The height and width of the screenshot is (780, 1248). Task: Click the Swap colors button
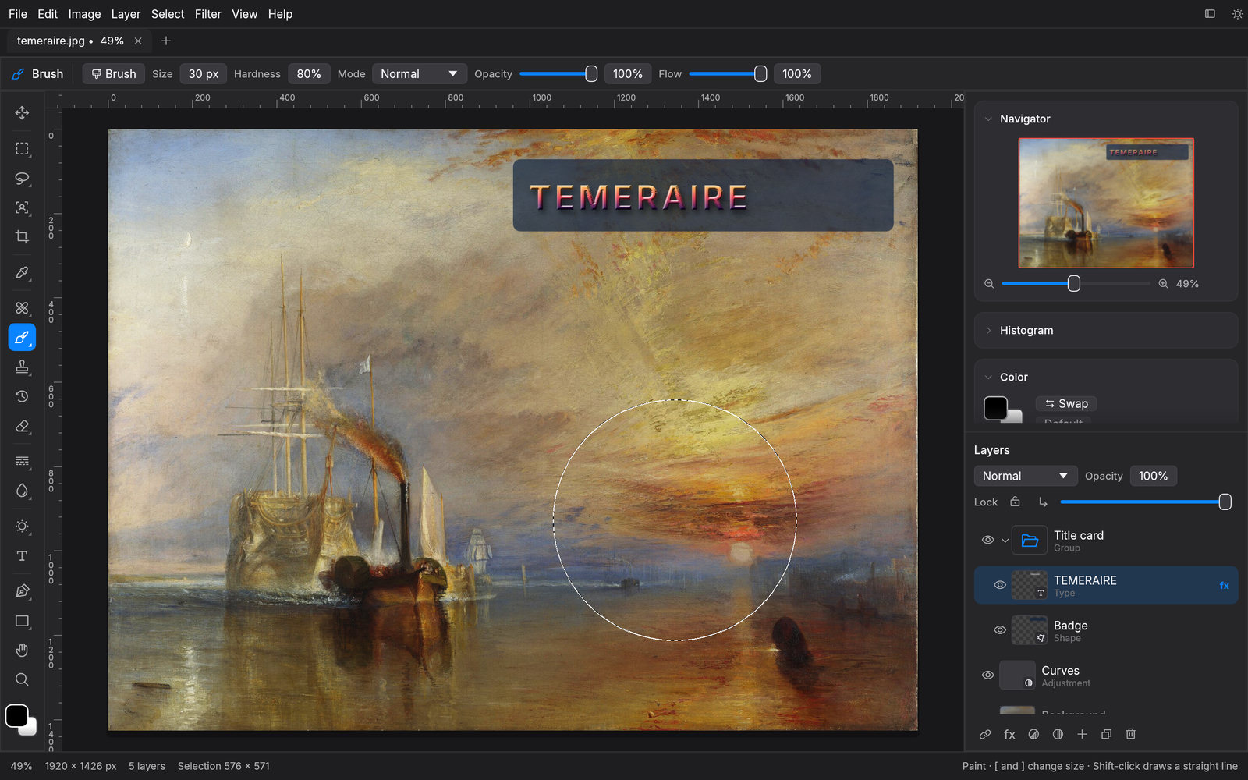pos(1066,403)
